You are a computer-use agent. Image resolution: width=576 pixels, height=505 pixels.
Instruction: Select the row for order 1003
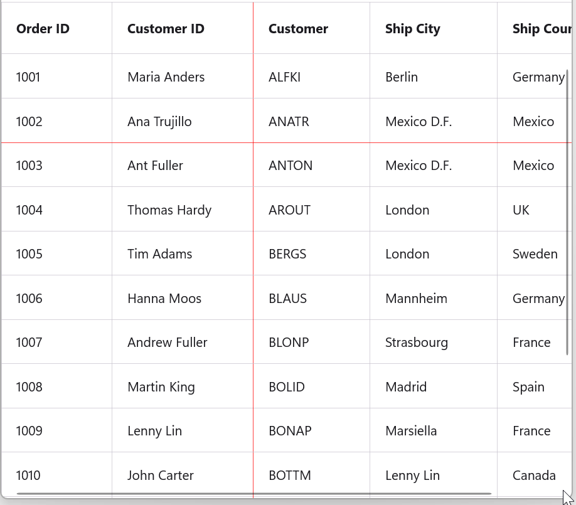coord(29,165)
